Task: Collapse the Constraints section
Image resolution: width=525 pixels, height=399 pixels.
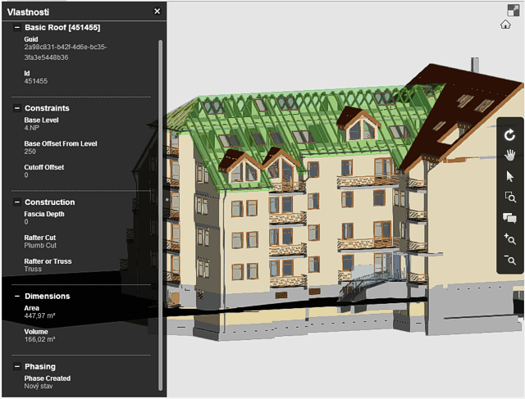Action: (16, 108)
